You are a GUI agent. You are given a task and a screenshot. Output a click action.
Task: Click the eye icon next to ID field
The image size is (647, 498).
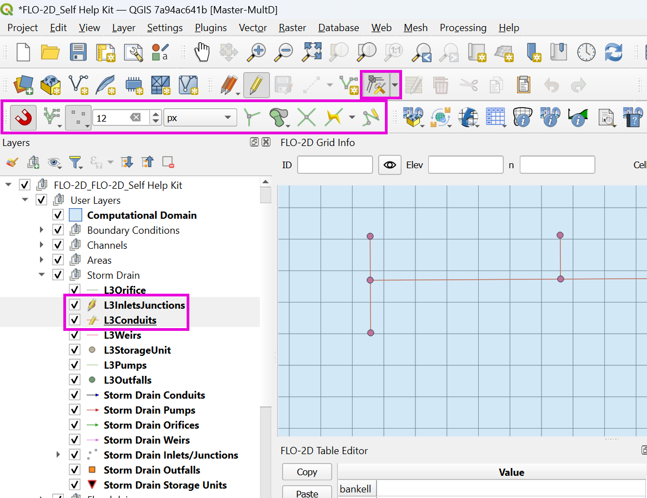(390, 165)
